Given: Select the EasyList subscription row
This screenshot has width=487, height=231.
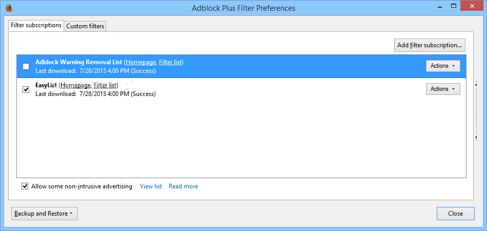Looking at the screenshot, I should [x=241, y=89].
